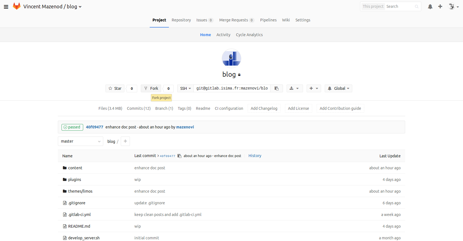Open the plus create-new dropdown
This screenshot has height=241, width=463.
point(314,88)
